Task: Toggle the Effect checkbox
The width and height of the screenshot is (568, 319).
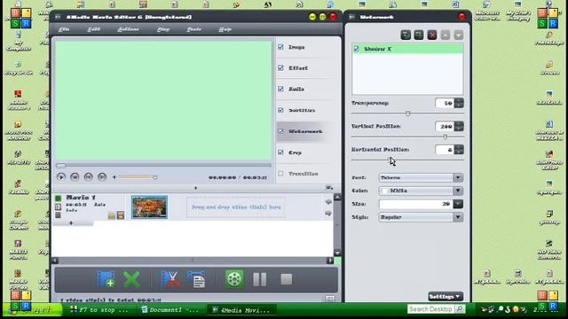Action: tap(280, 68)
